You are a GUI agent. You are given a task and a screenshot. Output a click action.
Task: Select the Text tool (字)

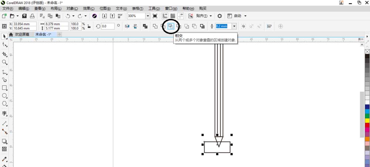point(4,113)
